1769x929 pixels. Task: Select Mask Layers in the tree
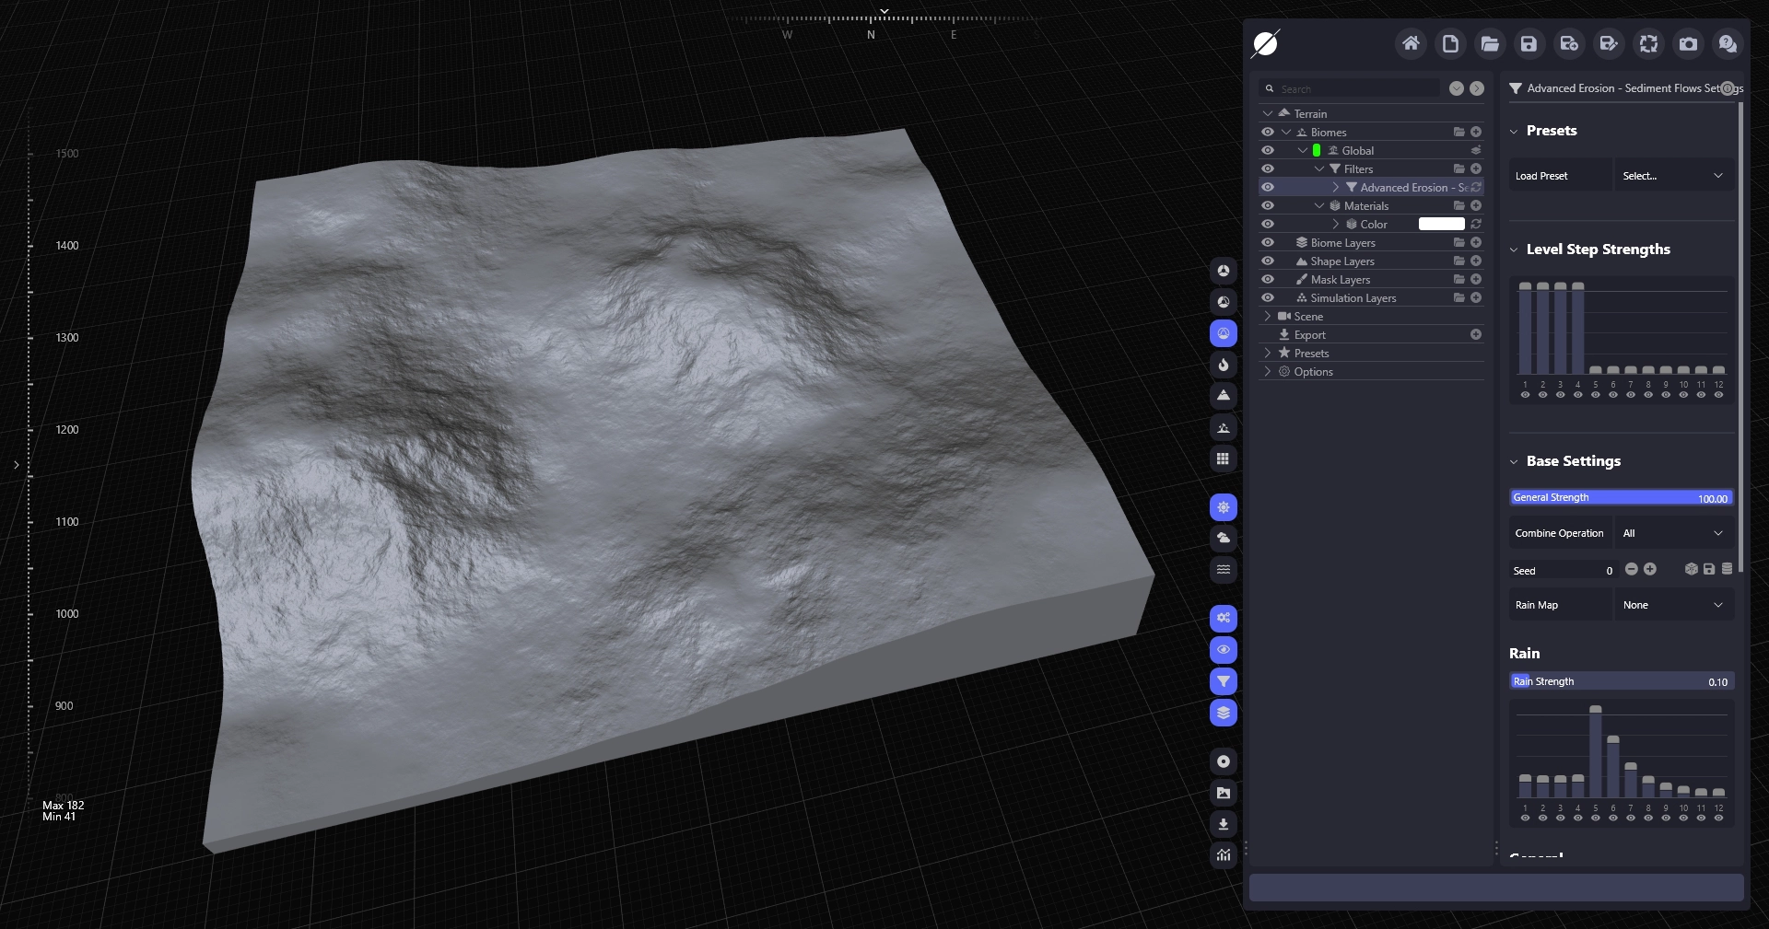tap(1340, 279)
